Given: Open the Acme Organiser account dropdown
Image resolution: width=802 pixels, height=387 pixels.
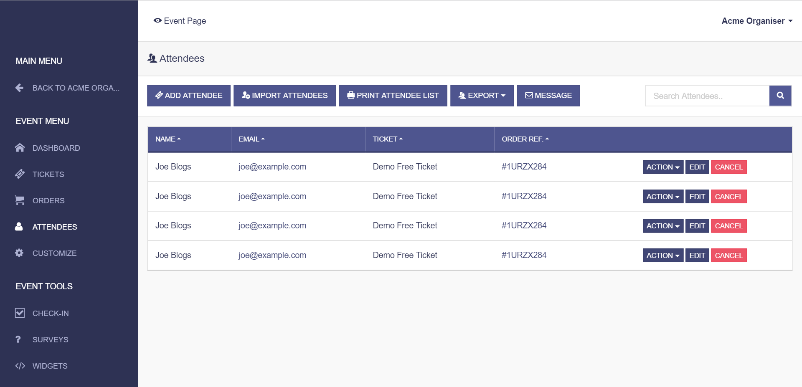Looking at the screenshot, I should (x=756, y=21).
